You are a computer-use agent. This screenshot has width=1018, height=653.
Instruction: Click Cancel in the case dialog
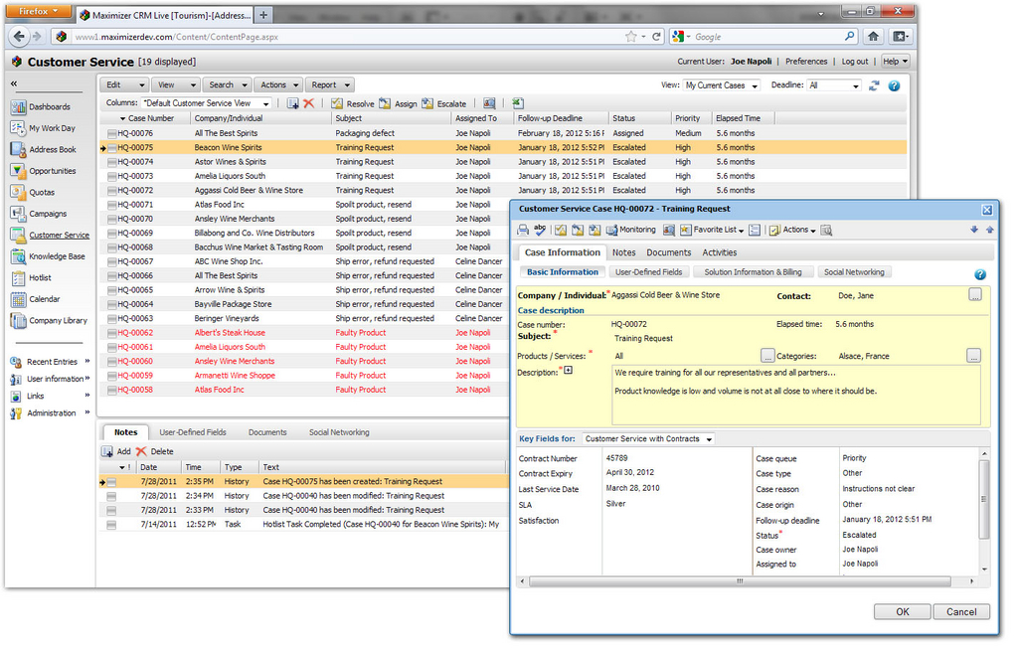[961, 612]
